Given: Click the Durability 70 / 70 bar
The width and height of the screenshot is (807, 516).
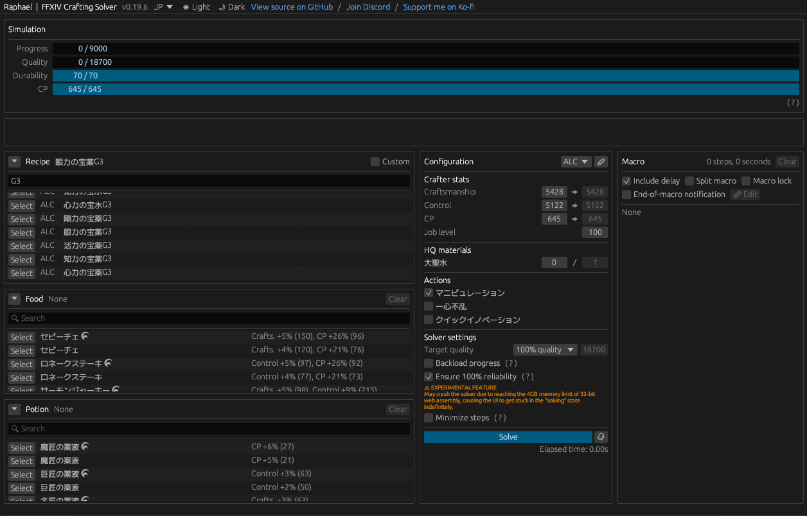Looking at the screenshot, I should click(x=426, y=76).
